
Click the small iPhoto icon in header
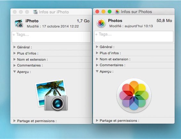click(x=19, y=24)
